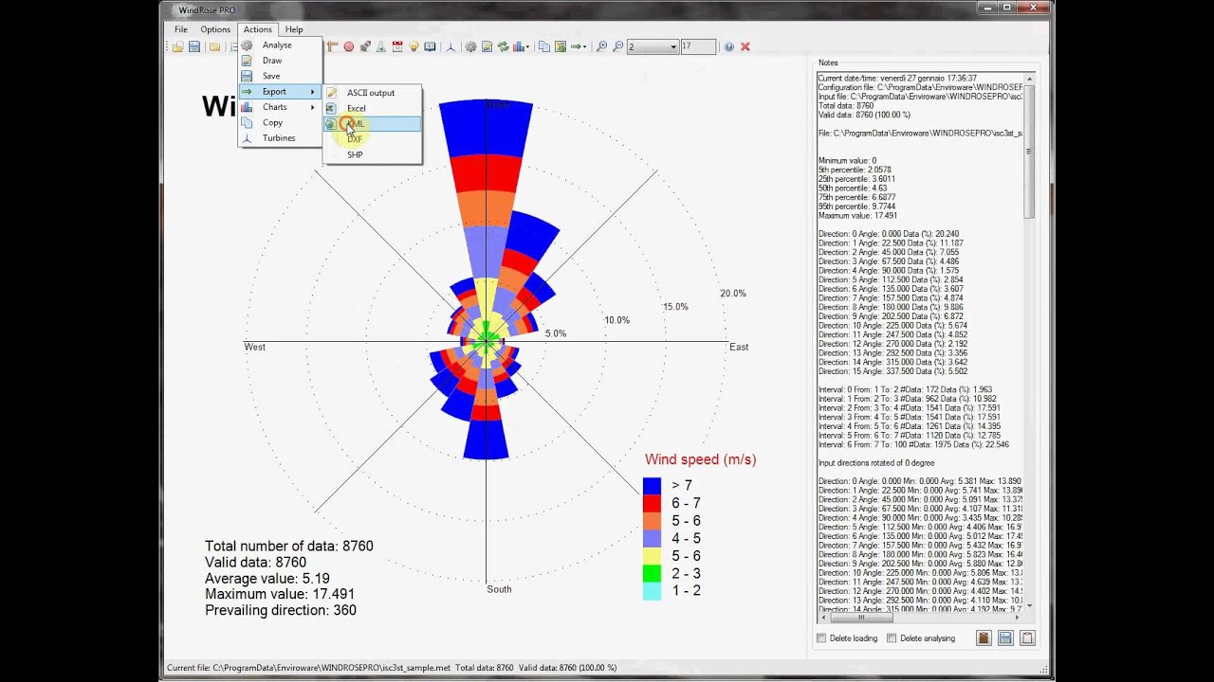Click the blue > 7 legend swatch
This screenshot has height=682, width=1214.
[652, 486]
